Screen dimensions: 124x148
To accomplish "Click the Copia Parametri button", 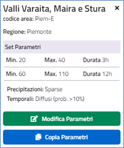I will 62,137.
